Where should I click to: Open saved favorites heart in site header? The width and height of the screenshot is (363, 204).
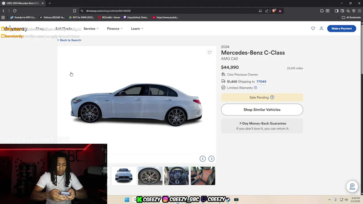click(313, 28)
